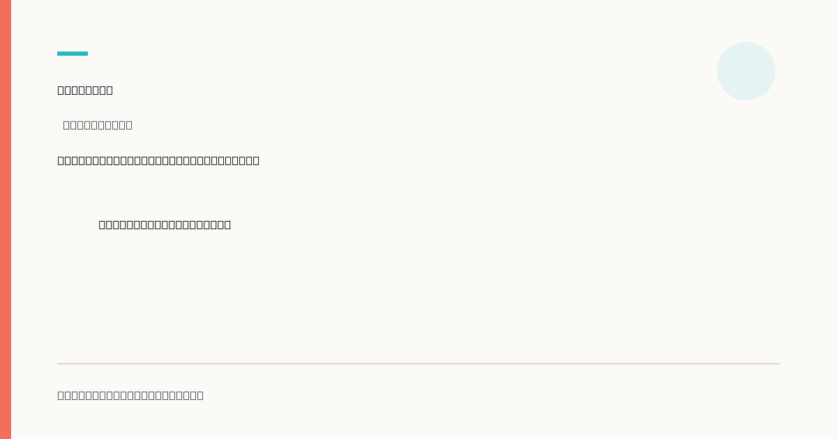Click the first glyph box of the bold heading

[61, 90]
